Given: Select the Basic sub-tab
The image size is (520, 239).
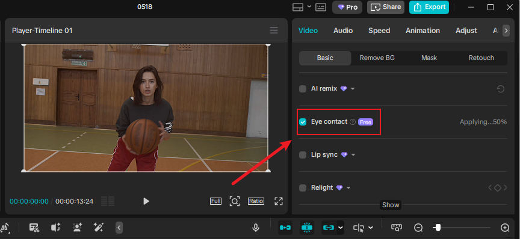Looking at the screenshot, I should tap(325, 58).
